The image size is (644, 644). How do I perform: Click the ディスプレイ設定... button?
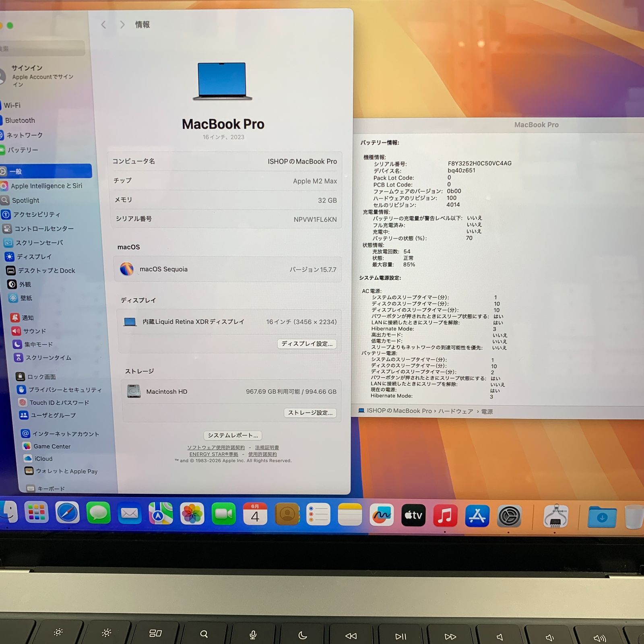tap(307, 344)
